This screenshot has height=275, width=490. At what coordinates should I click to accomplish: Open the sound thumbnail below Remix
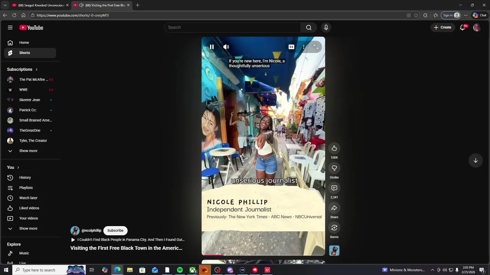coord(334,251)
